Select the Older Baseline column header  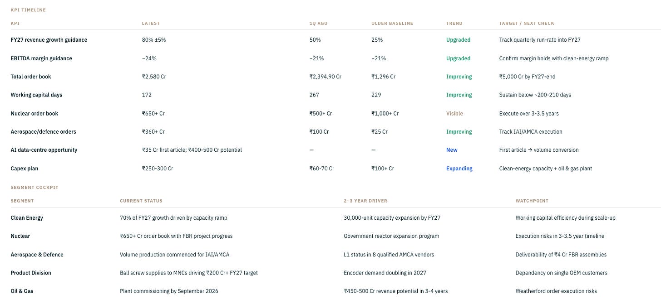click(x=392, y=23)
